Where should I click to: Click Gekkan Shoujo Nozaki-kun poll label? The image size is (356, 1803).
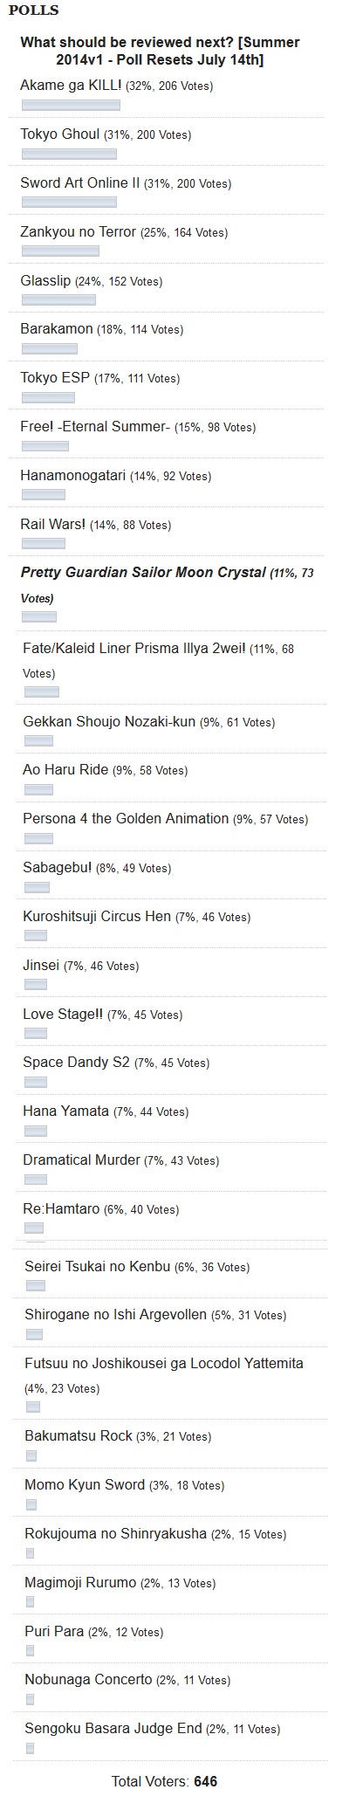tap(149, 722)
